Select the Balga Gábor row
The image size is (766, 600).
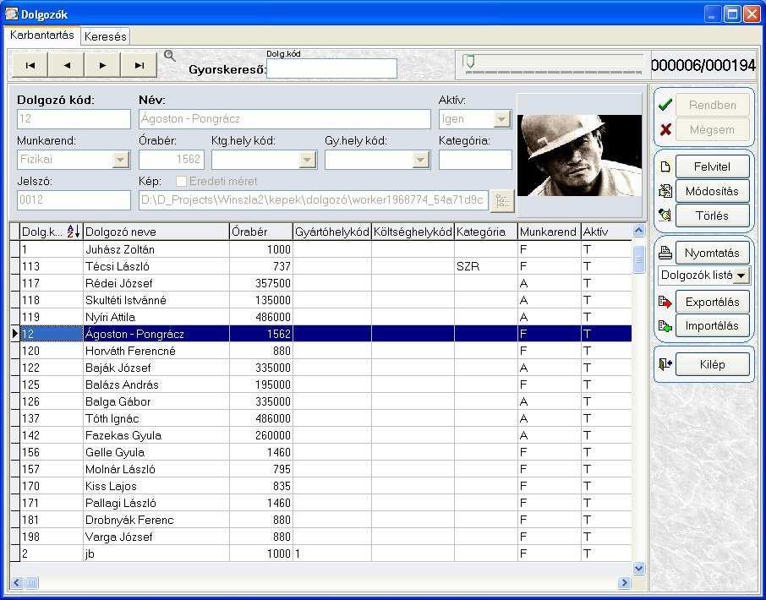321,401
